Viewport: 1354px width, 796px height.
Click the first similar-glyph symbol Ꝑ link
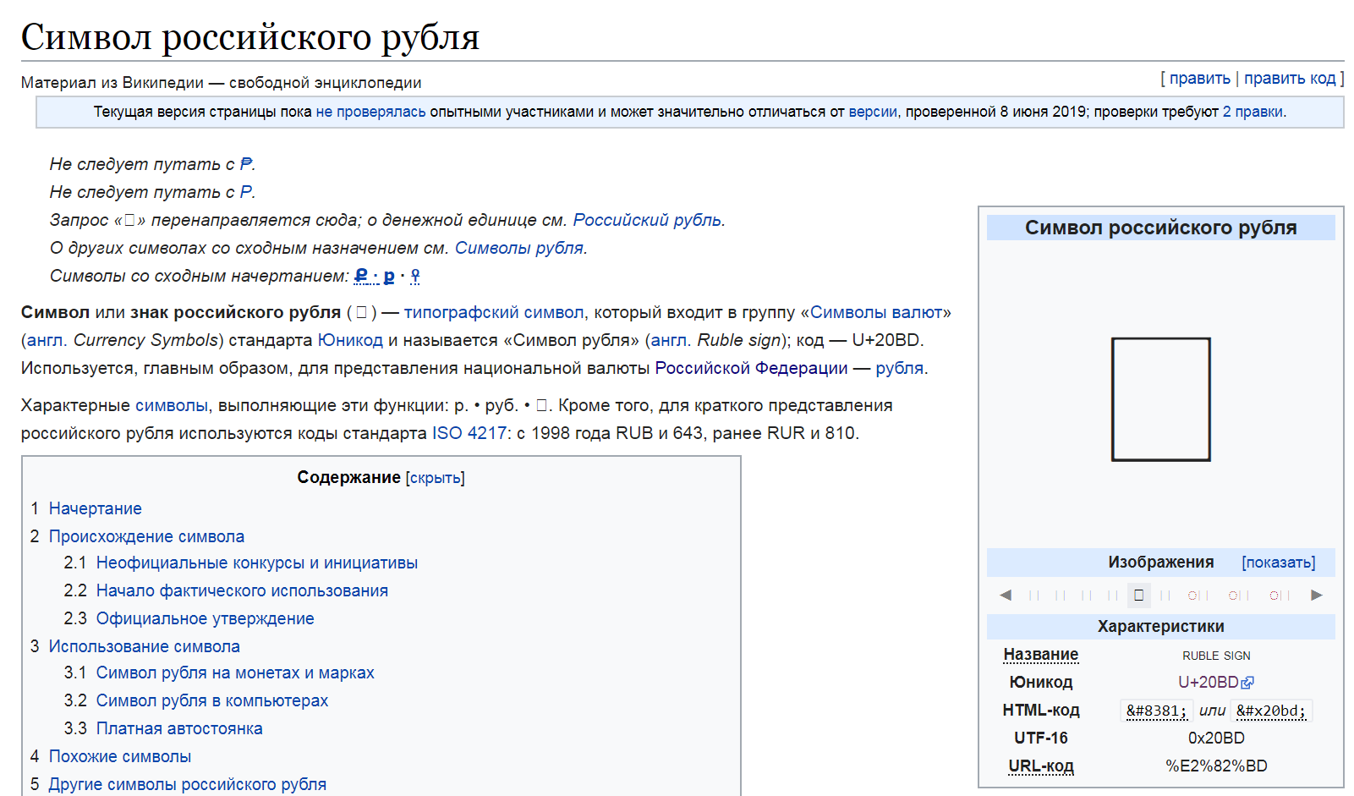click(361, 276)
